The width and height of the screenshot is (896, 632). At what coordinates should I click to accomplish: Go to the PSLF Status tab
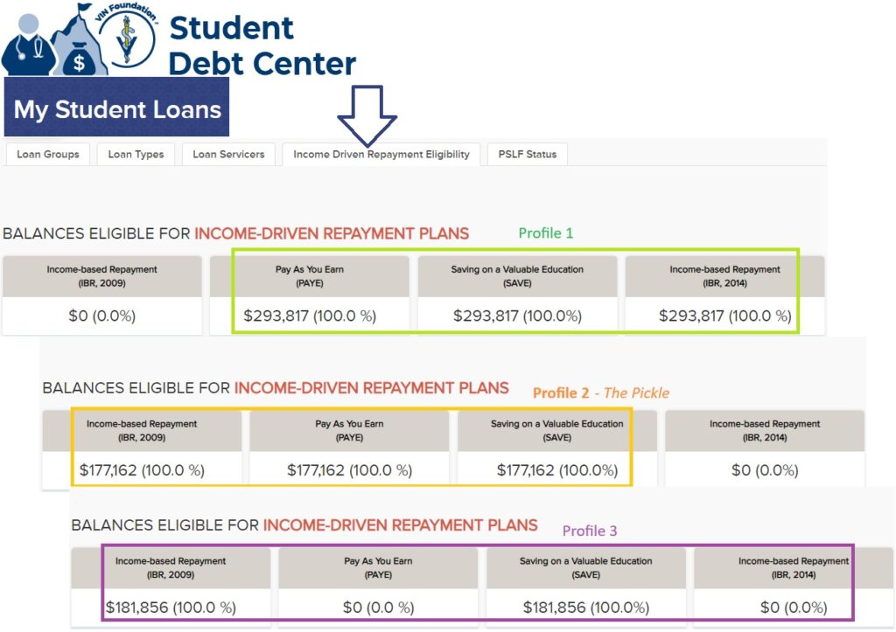[527, 155]
